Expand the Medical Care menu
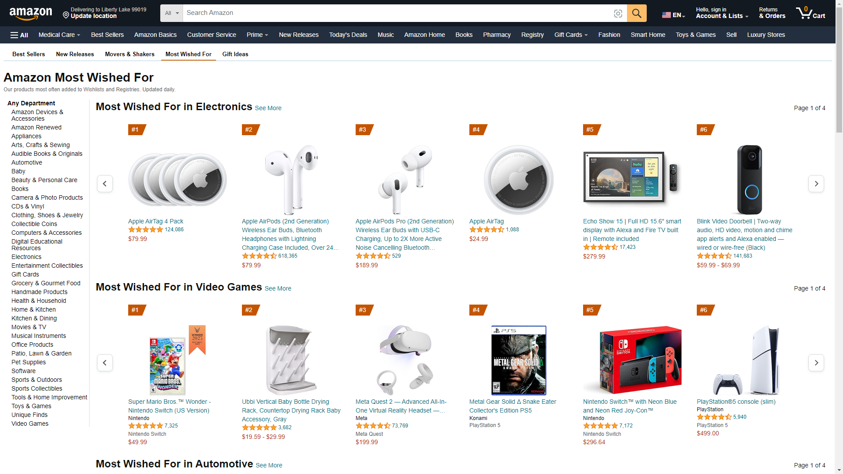843x474 pixels. point(59,35)
